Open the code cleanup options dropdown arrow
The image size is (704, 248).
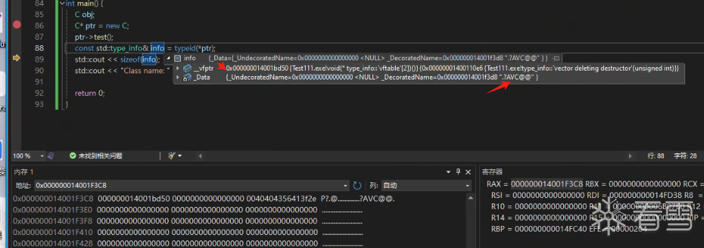[180, 156]
